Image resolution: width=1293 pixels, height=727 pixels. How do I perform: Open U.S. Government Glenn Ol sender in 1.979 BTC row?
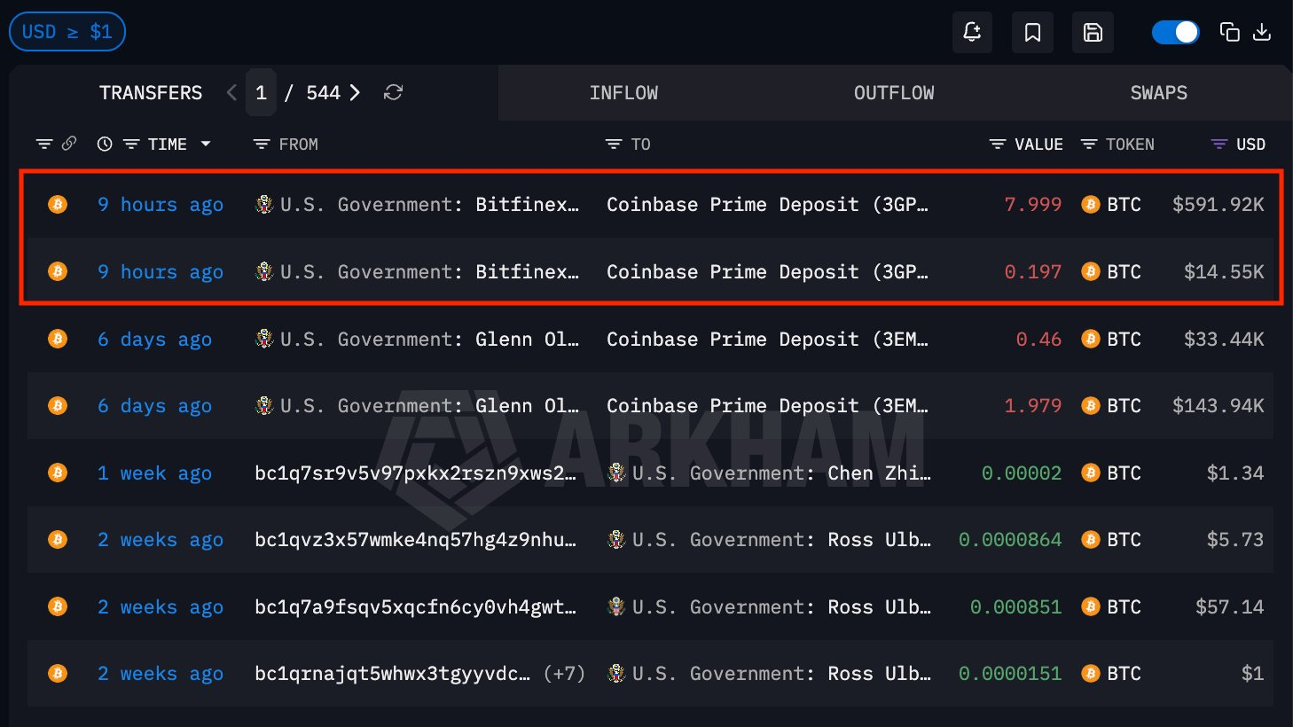[418, 405]
